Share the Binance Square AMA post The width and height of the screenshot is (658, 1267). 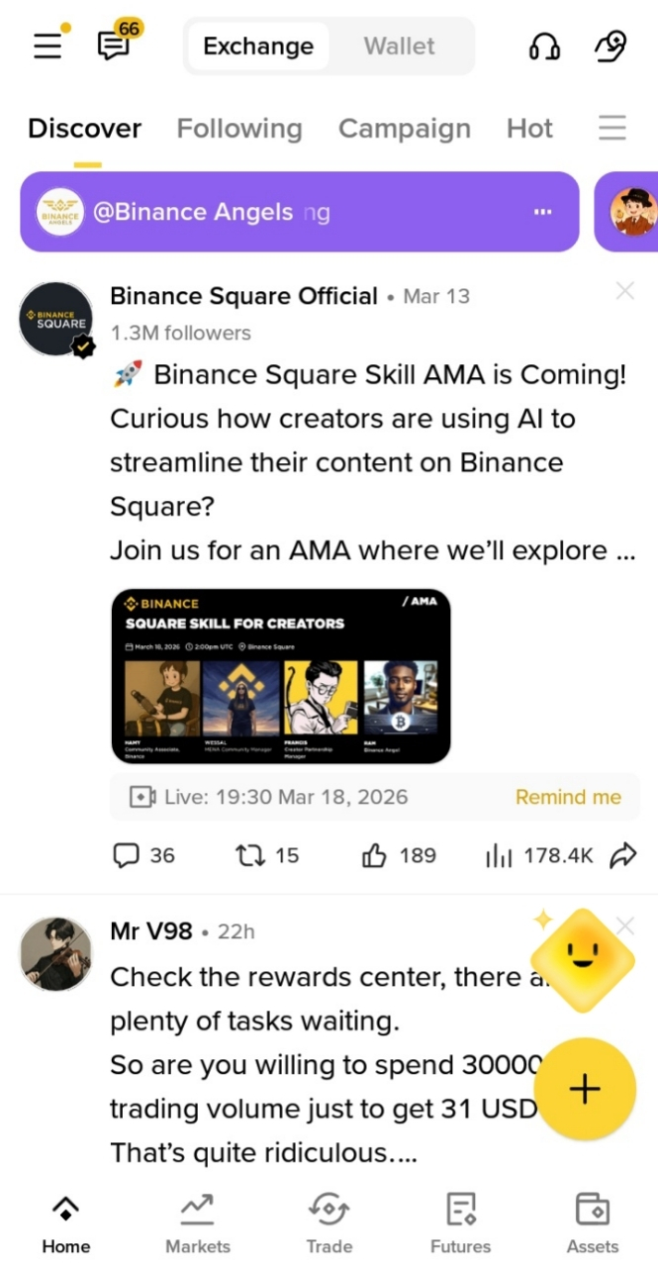tap(623, 855)
